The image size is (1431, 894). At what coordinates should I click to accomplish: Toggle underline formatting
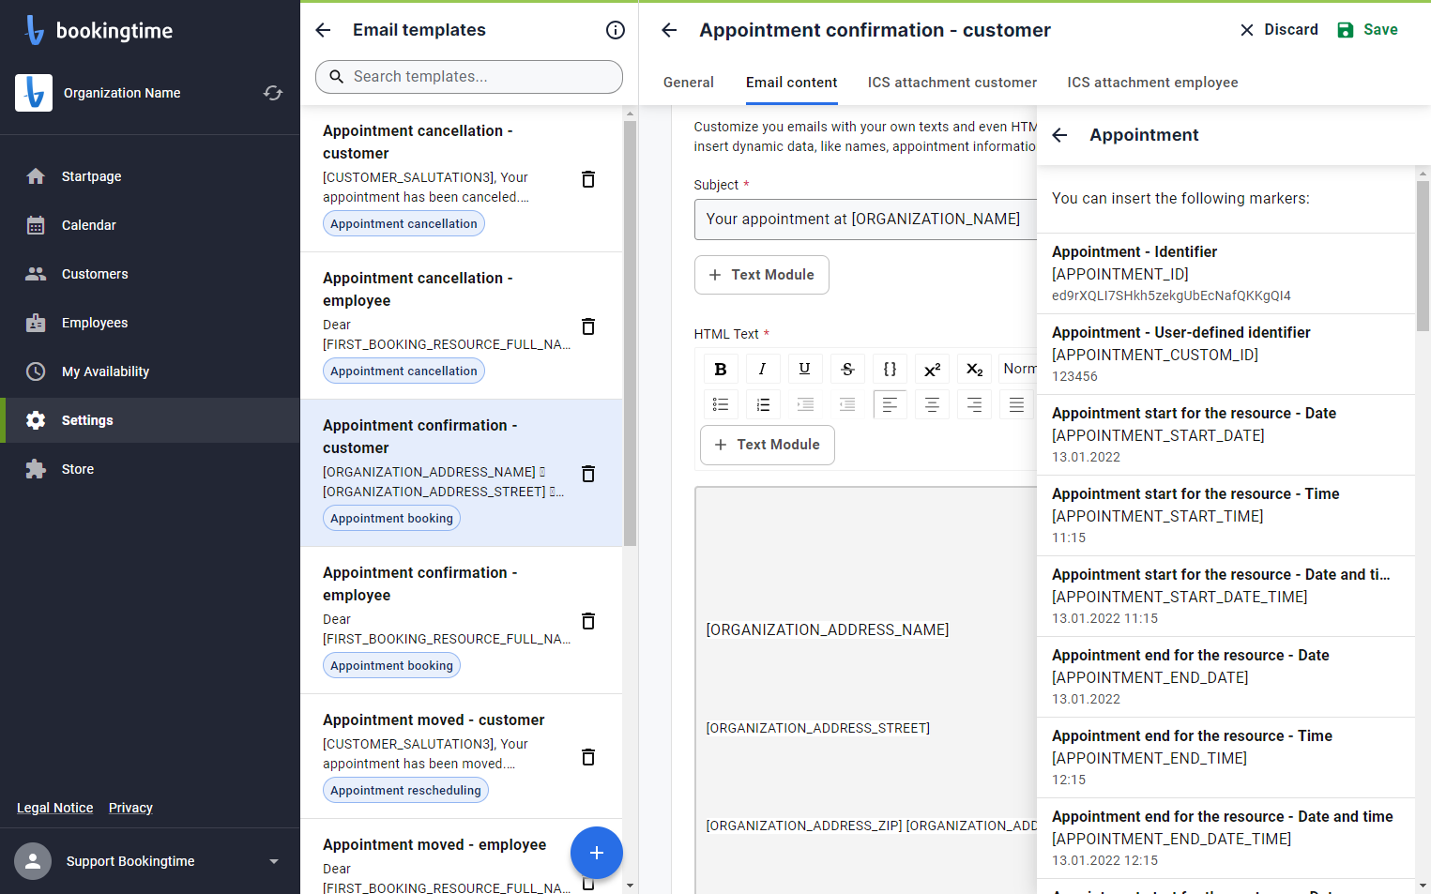805,369
